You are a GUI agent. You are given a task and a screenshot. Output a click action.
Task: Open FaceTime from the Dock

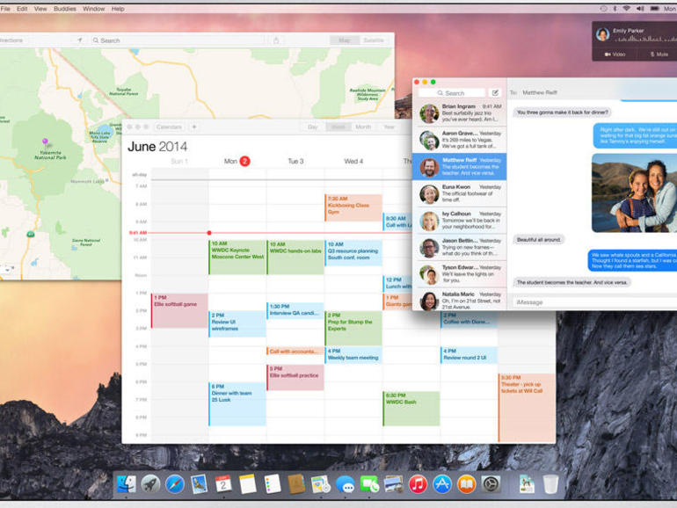(x=369, y=483)
